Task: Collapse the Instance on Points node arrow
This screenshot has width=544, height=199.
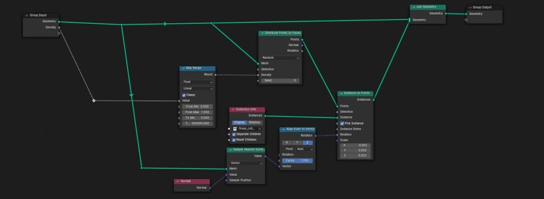Action: click(341, 93)
